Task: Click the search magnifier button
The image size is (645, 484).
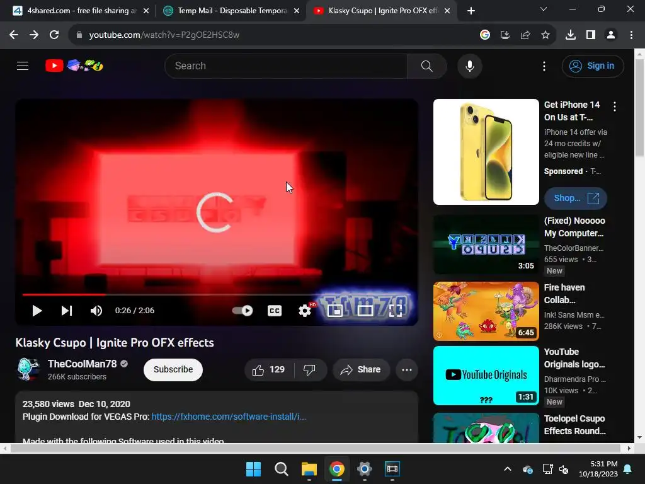Action: (x=426, y=66)
